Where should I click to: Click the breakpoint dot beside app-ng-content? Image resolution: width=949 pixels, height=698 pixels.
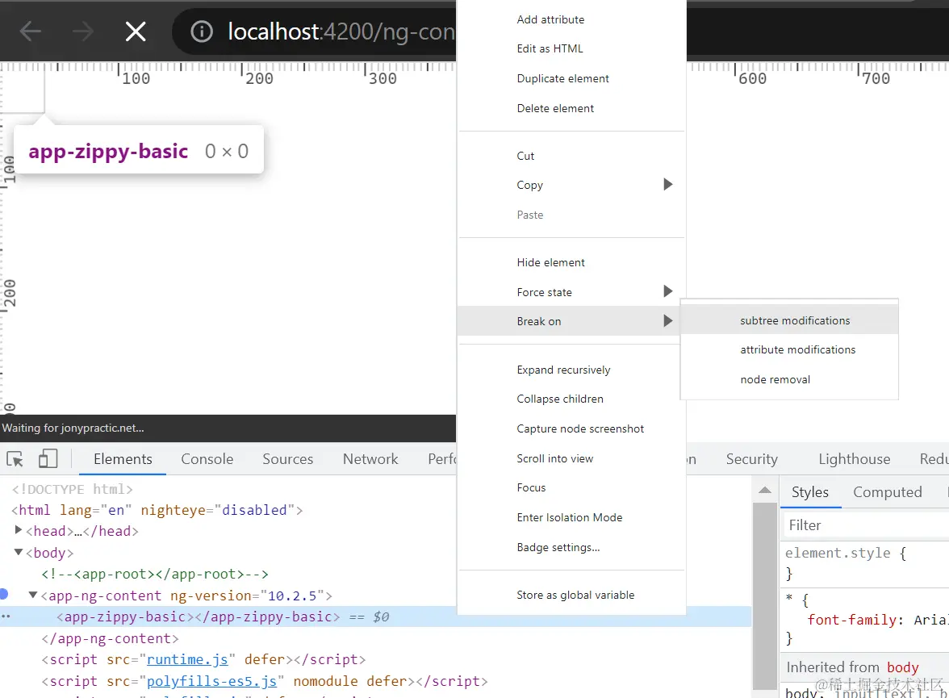tap(3, 594)
